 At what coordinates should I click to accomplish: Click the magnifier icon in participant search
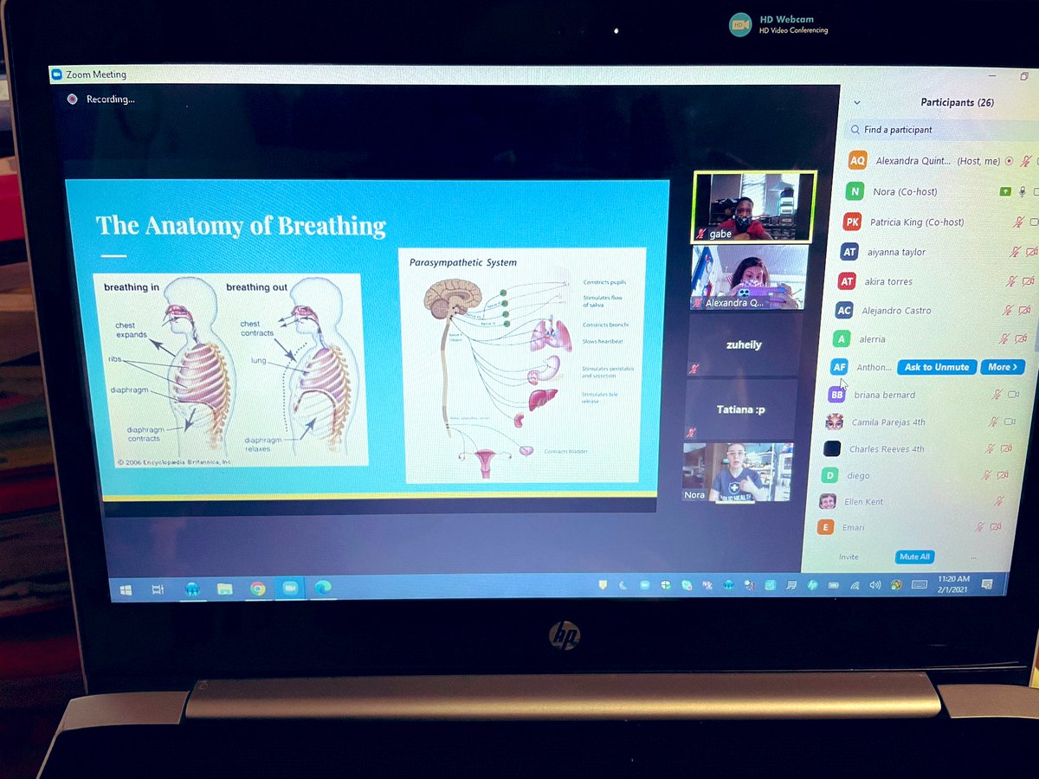855,130
